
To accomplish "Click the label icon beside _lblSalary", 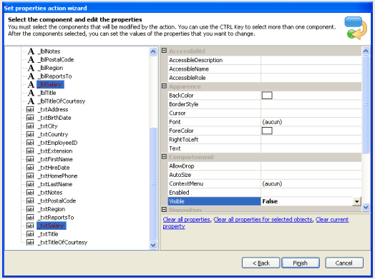I will (31, 84).
